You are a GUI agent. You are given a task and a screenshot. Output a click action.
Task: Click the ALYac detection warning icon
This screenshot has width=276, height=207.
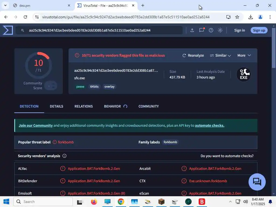63,168
